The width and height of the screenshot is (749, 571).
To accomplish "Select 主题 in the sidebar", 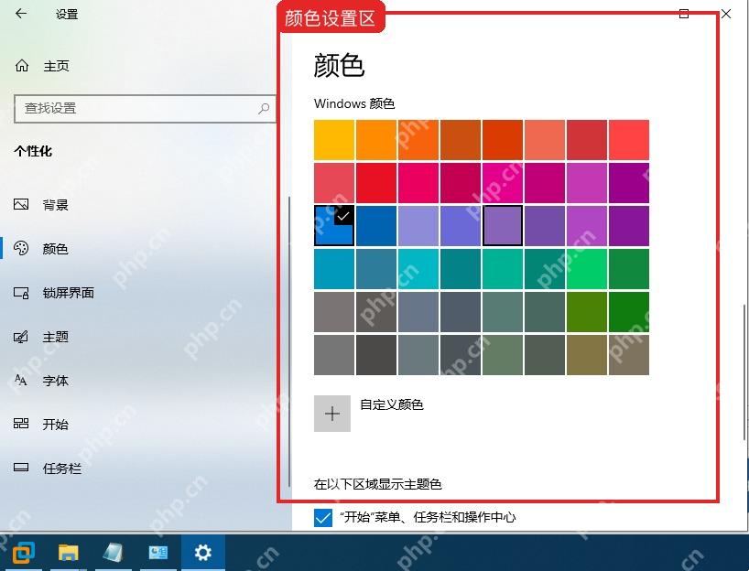I will (x=56, y=337).
